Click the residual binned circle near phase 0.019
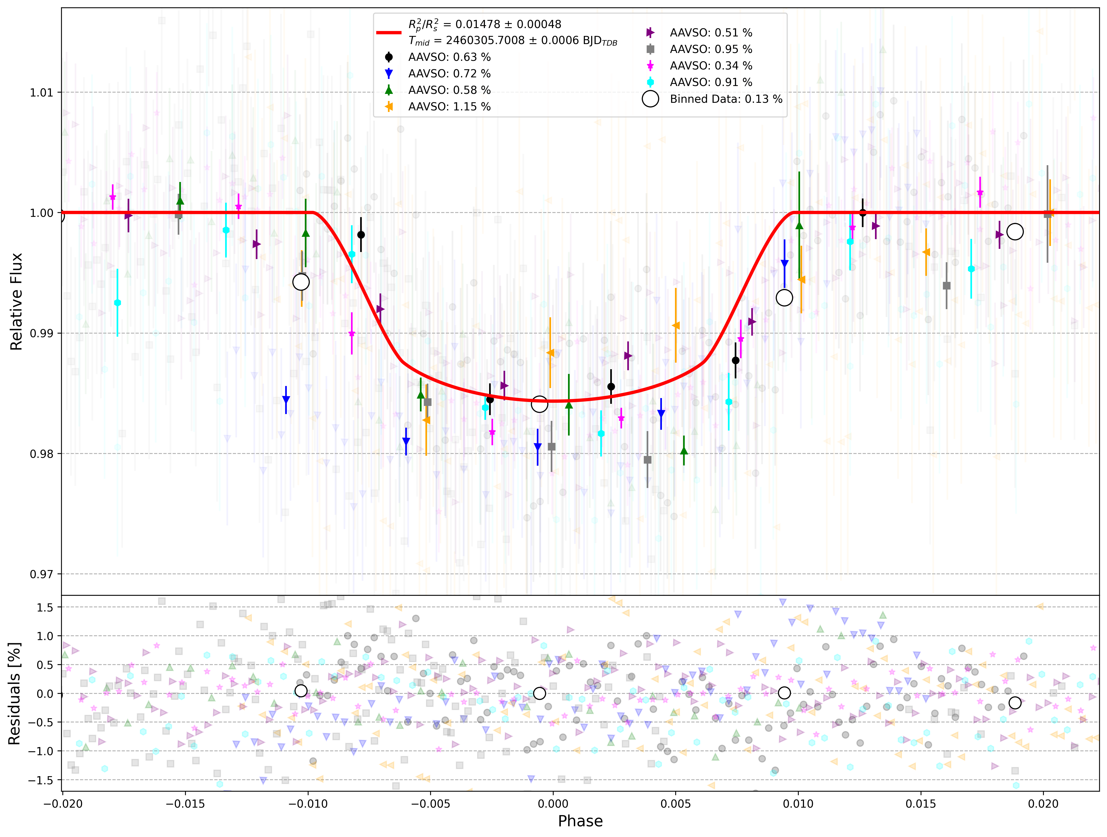The height and width of the screenshot is (837, 1107). tap(1015, 703)
